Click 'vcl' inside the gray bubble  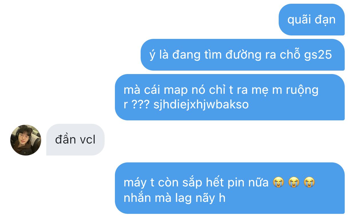87,140
